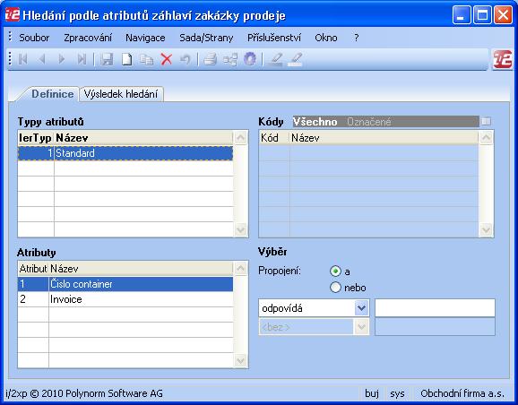This screenshot has width=518, height=405.
Task: Open the disabled "<bez>" dropdown arrow
Action: 361,327
